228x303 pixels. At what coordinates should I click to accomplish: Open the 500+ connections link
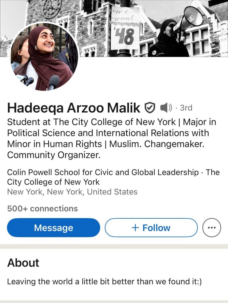pyautogui.click(x=42, y=209)
